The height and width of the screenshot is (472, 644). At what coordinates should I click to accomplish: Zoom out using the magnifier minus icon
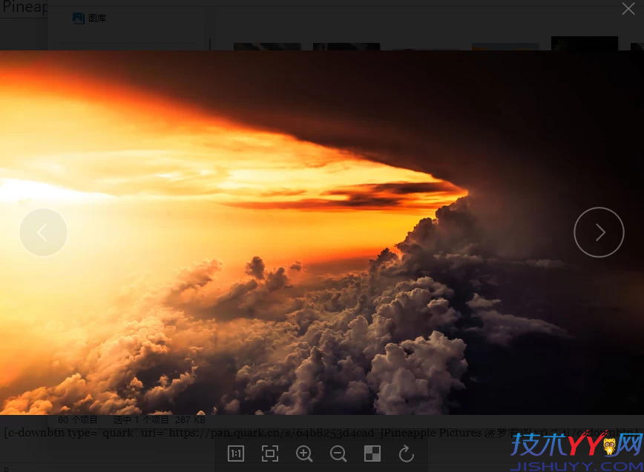(x=338, y=453)
